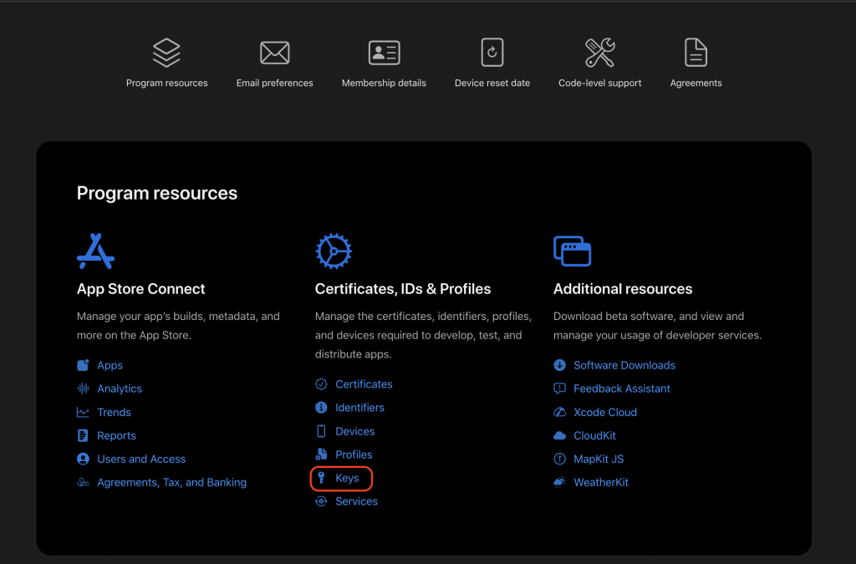Open Membership details tab label
Screen dimensions: 856x564
click(x=384, y=83)
